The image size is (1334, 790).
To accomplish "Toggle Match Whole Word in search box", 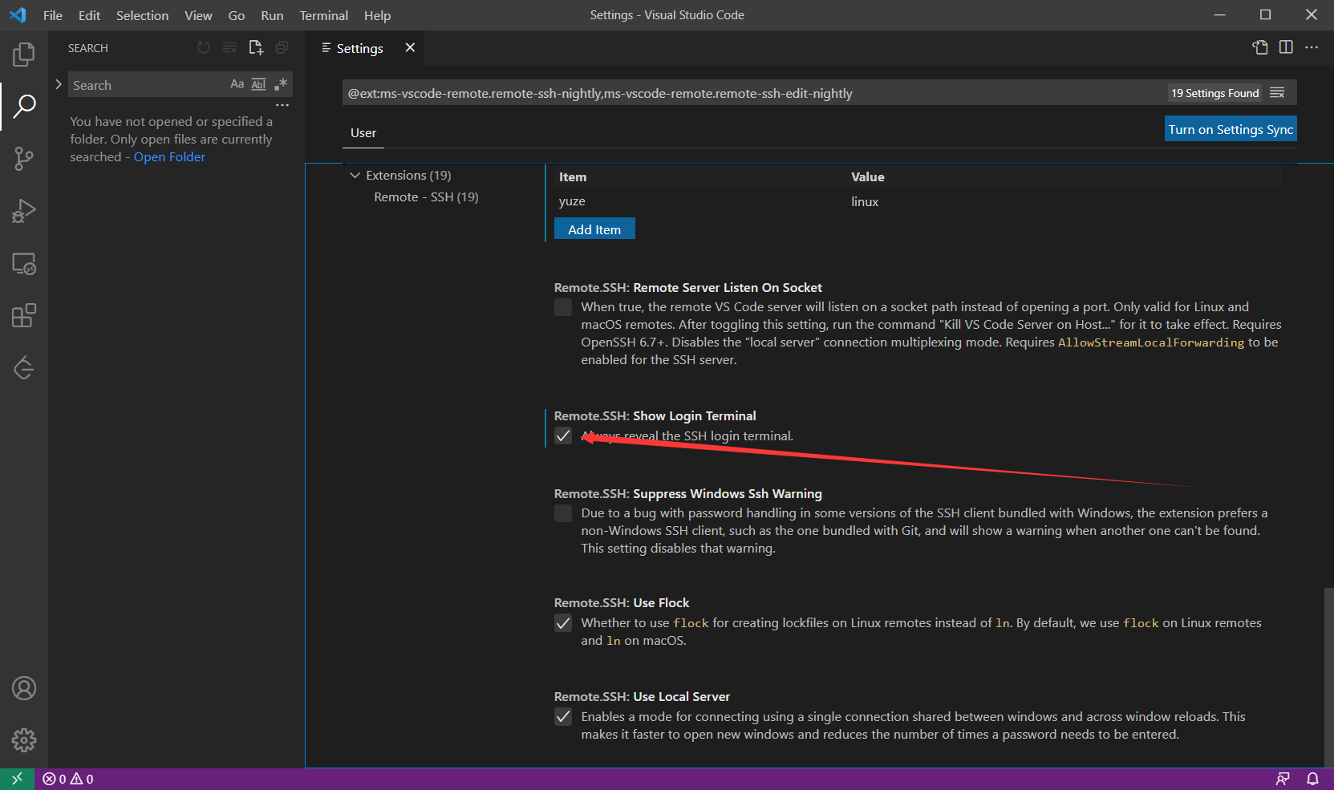I will 259,84.
